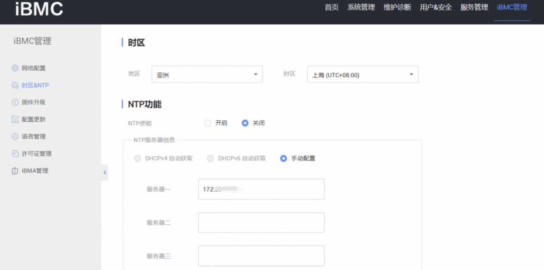Choose DHCPv4 自动获取 for NTP servers
544x270 pixels.
coord(137,159)
